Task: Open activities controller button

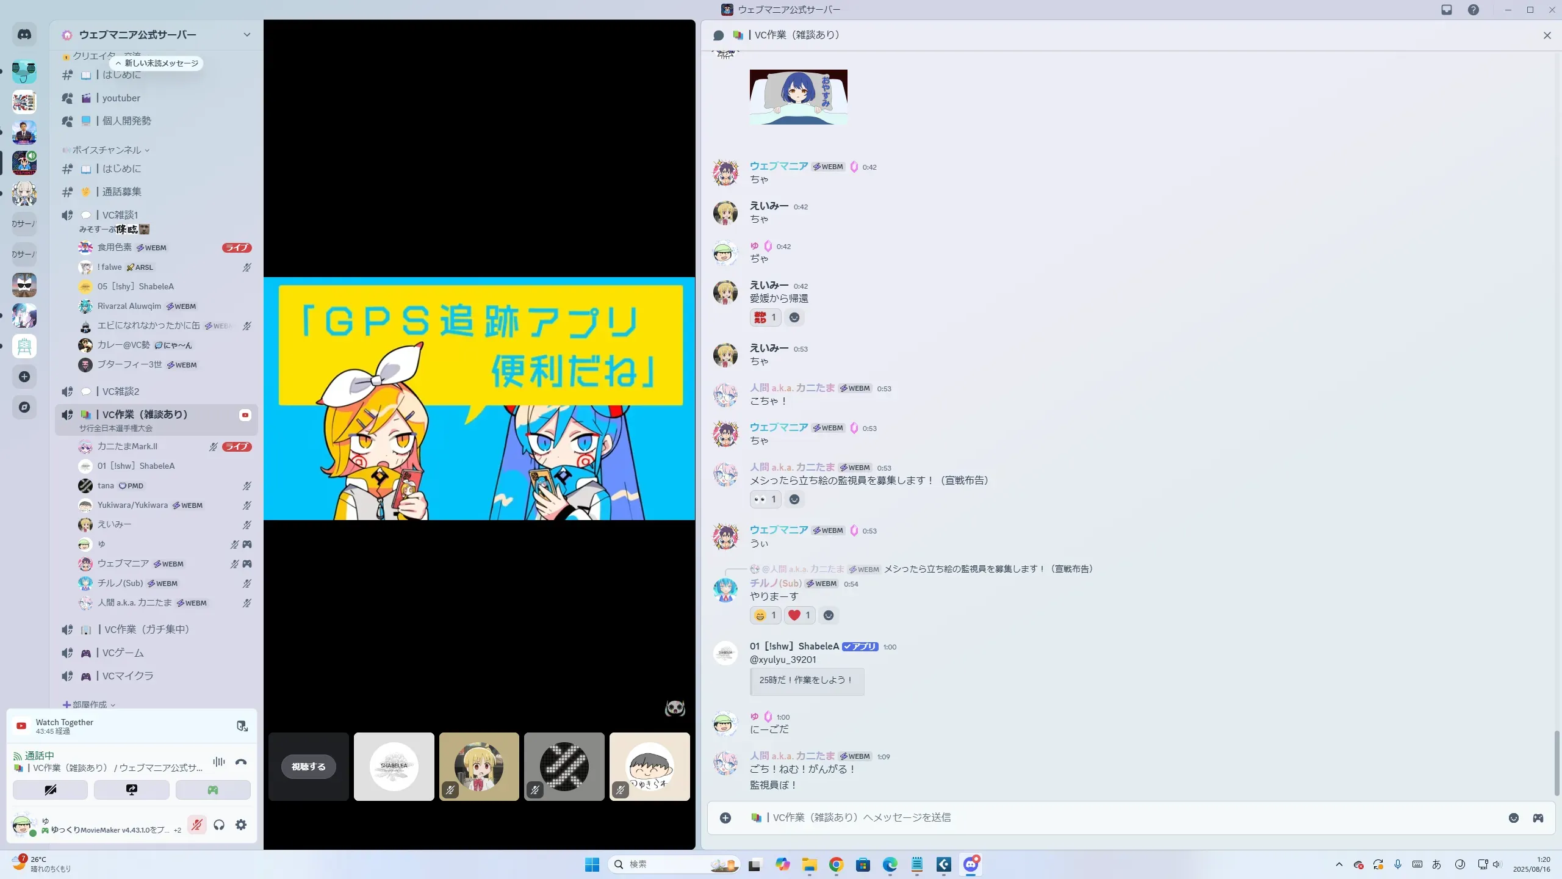Action: pyautogui.click(x=212, y=789)
